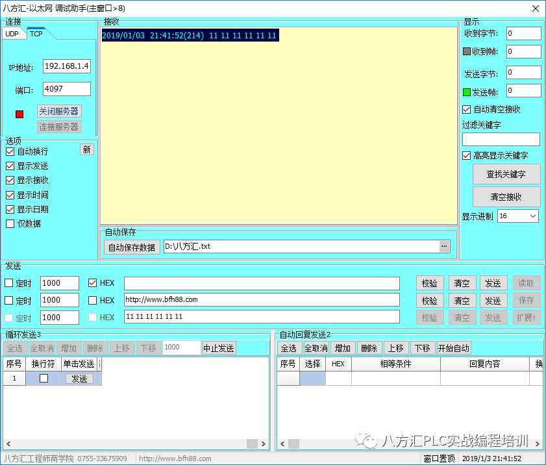
Task: Select the TCP tab
Action: pos(36,34)
